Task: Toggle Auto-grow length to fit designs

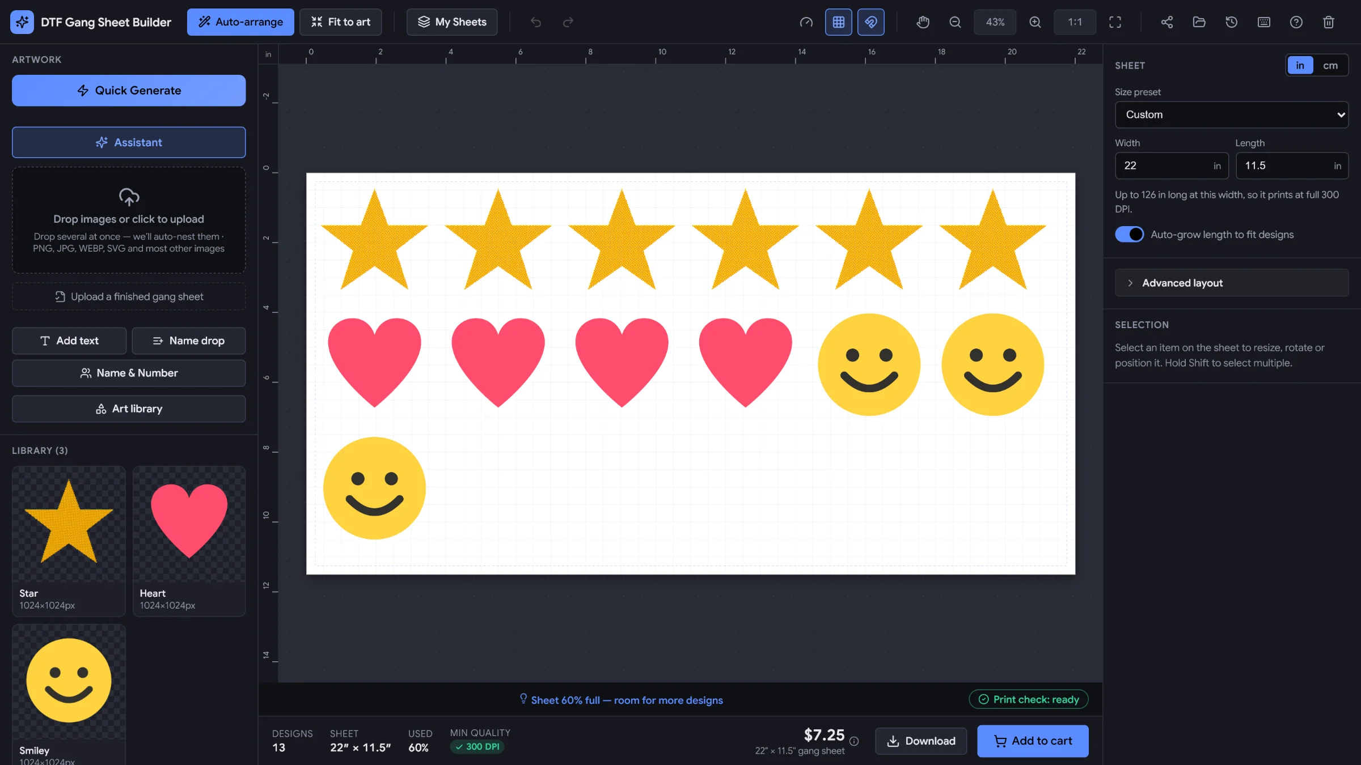Action: point(1129,234)
